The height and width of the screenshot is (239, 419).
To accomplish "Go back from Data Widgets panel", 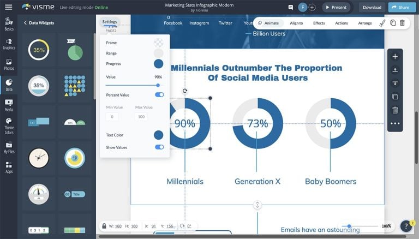I will click(25, 23).
